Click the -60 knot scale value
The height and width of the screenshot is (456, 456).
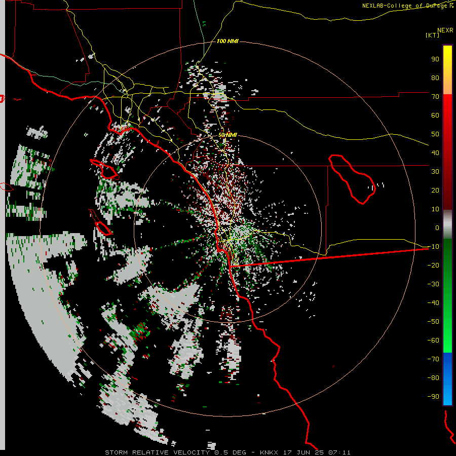[433, 340]
